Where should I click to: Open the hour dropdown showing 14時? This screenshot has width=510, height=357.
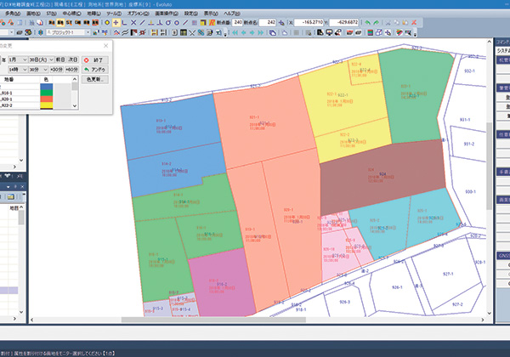(x=16, y=71)
